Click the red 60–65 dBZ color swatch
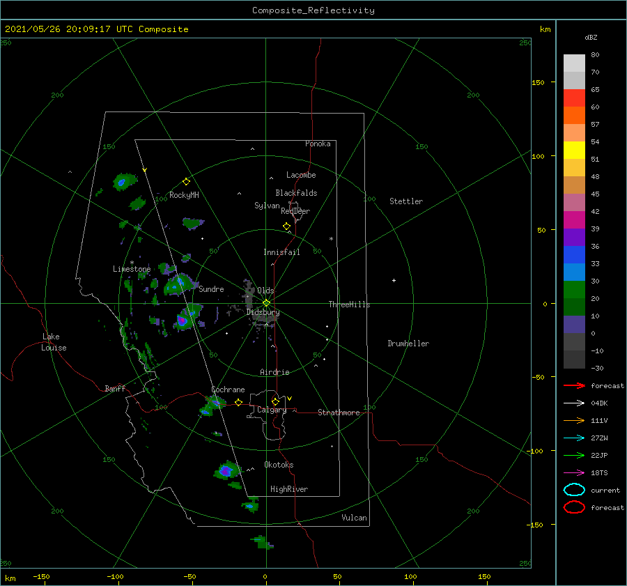The image size is (627, 586). [574, 98]
